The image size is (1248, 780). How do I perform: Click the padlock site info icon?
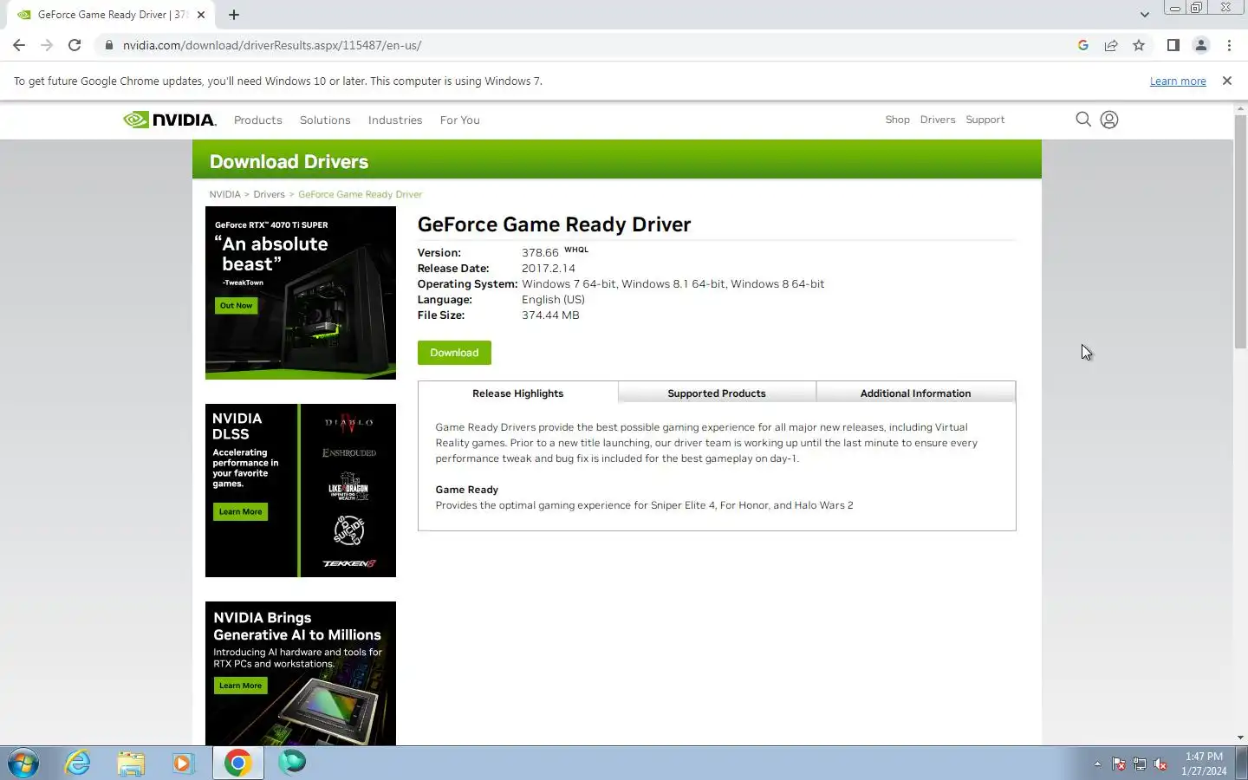(108, 45)
